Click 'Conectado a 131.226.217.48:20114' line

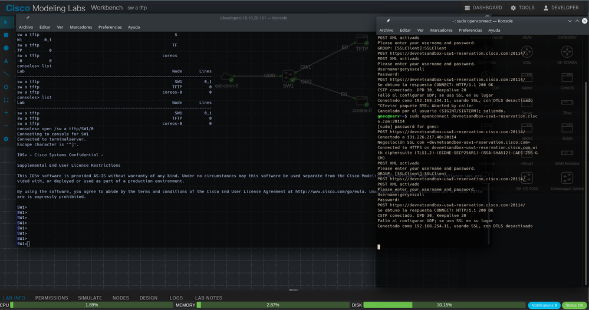click(x=417, y=137)
